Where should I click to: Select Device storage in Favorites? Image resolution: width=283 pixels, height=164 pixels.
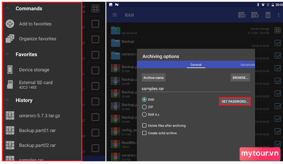tap(34, 70)
